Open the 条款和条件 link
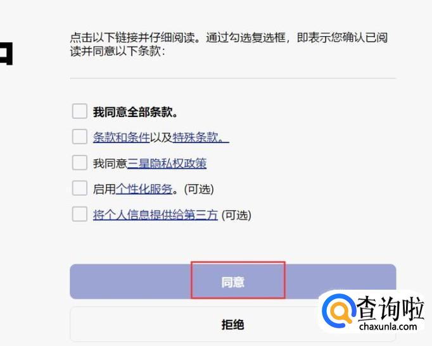The image size is (432, 346). tap(121, 137)
